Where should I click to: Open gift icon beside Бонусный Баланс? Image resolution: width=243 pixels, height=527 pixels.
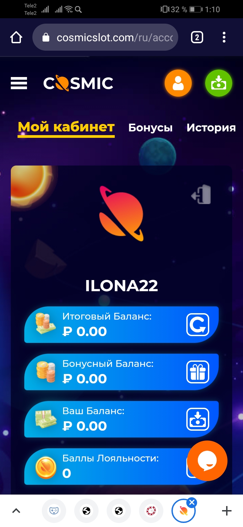click(x=198, y=372)
